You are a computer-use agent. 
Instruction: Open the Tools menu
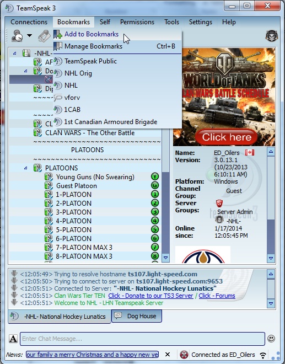coord(172,22)
